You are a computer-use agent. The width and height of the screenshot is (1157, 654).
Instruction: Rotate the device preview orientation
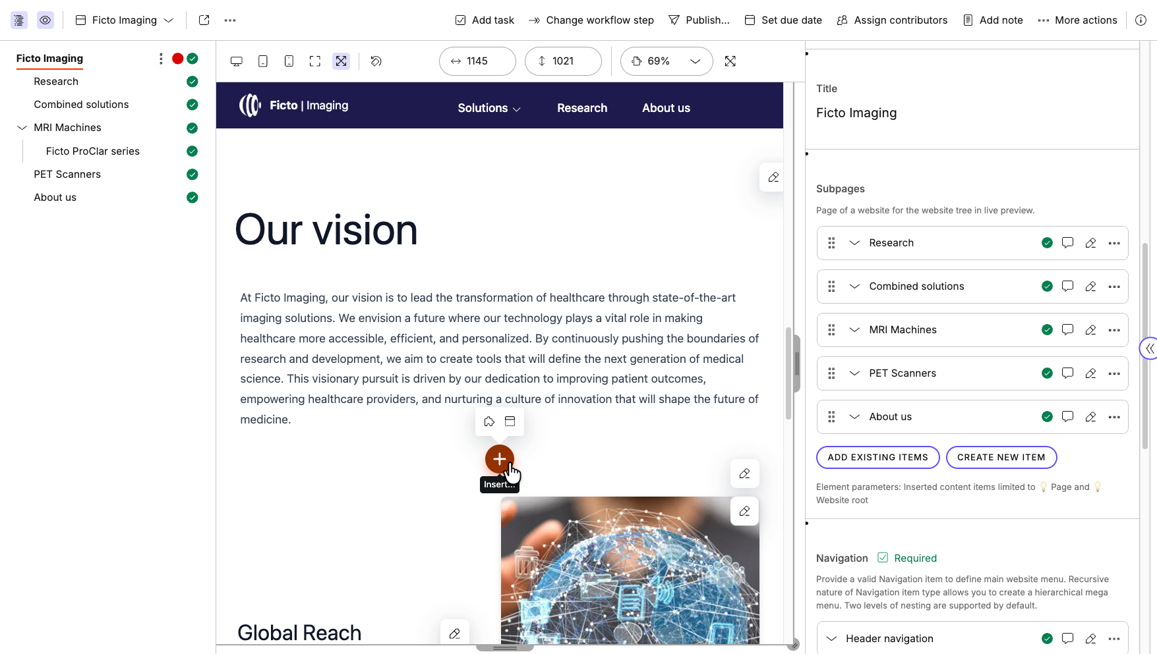[376, 61]
